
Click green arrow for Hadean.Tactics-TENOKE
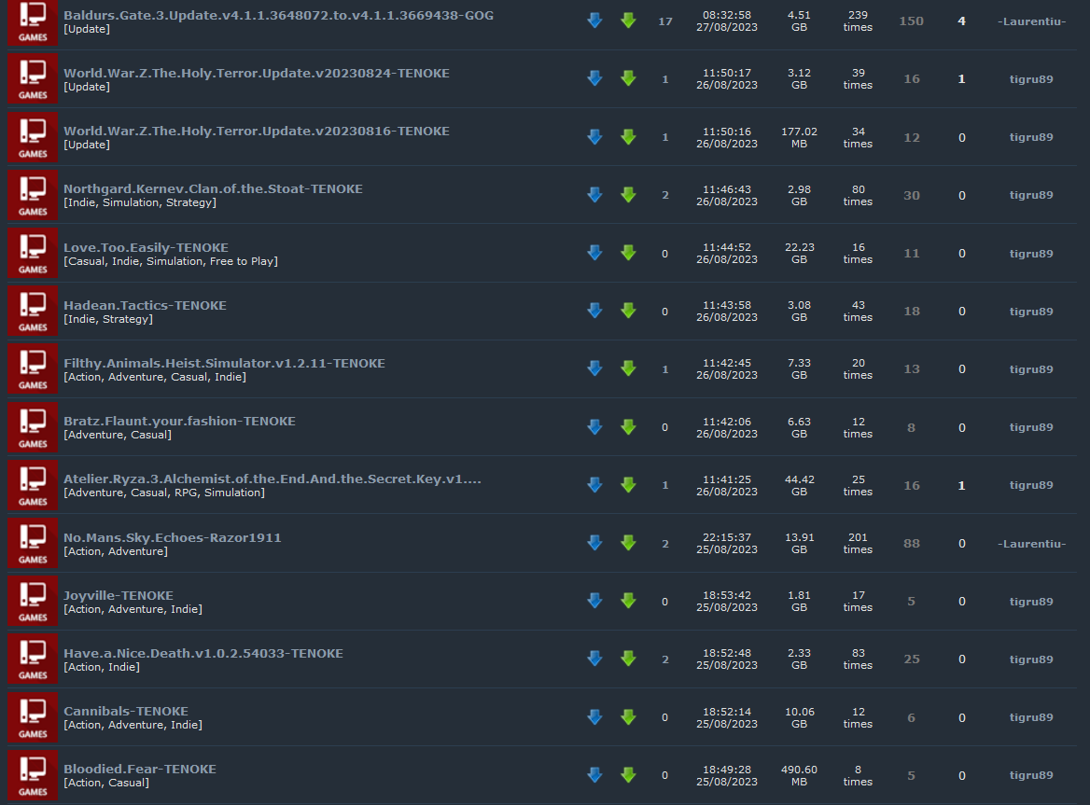[628, 311]
